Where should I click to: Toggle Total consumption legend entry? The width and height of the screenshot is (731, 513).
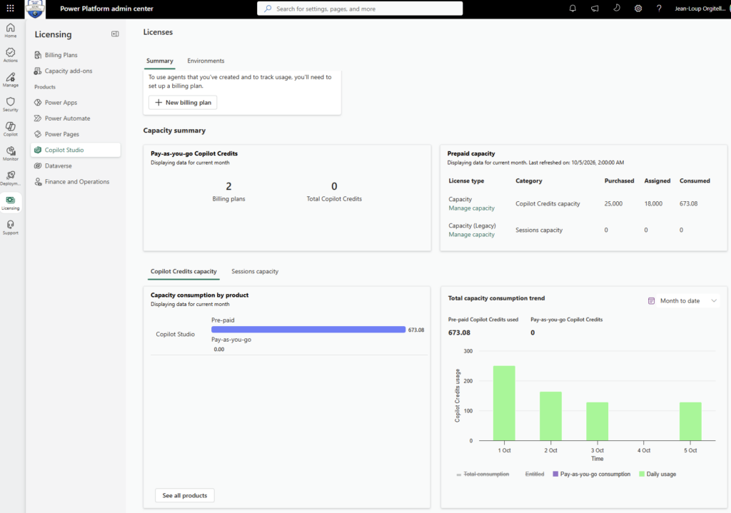[483, 474]
